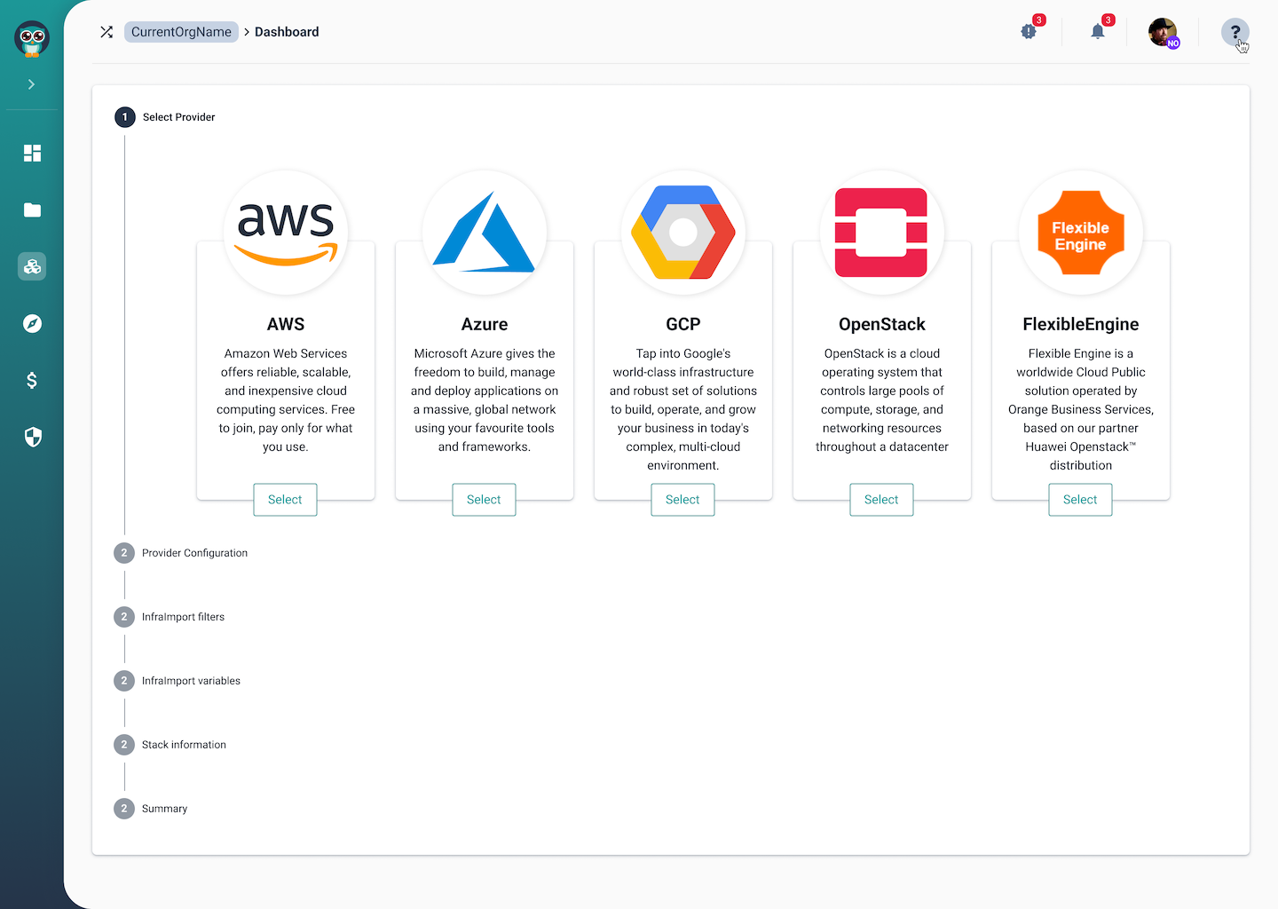Screen dimensions: 1278x909
Task: Go to the Summary step
Action: (151, 809)
